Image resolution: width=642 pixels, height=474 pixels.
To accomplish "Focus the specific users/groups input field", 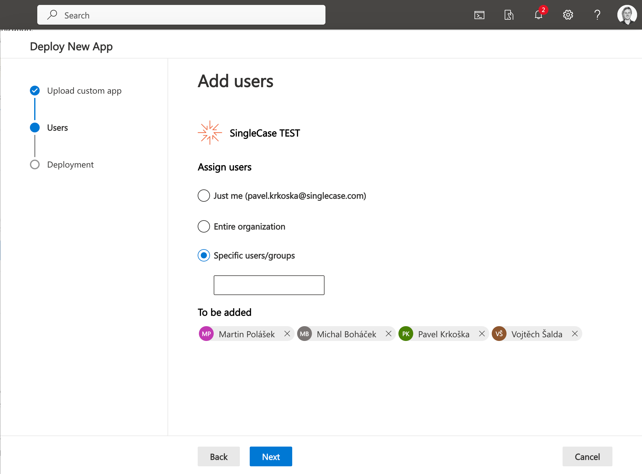I will click(x=269, y=285).
